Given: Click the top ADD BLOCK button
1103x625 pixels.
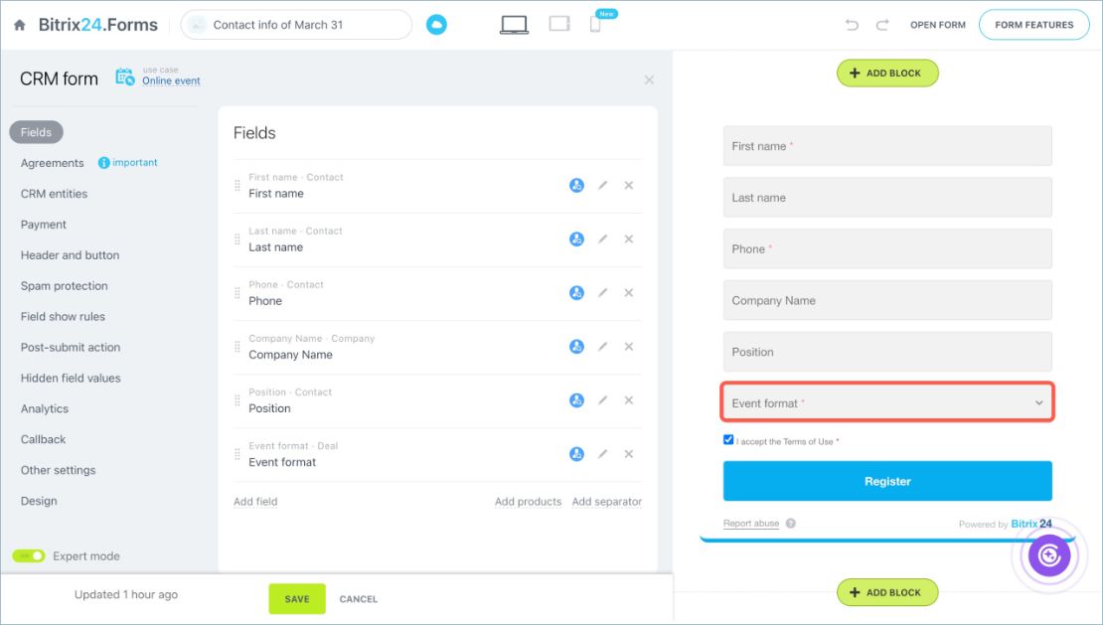Looking at the screenshot, I should pos(887,74).
